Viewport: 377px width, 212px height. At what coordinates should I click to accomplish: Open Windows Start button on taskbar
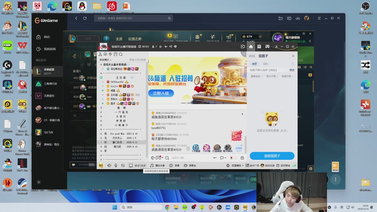coord(115,207)
